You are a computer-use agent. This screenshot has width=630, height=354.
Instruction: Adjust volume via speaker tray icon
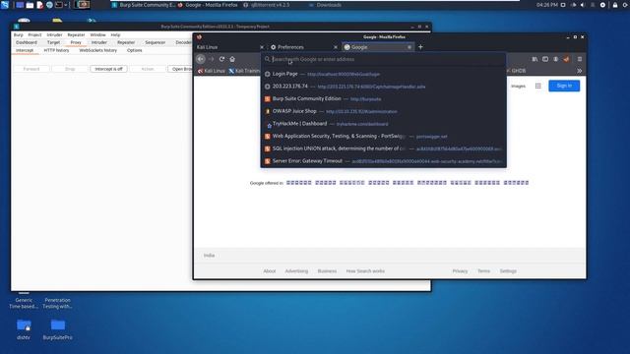(x=583, y=5)
